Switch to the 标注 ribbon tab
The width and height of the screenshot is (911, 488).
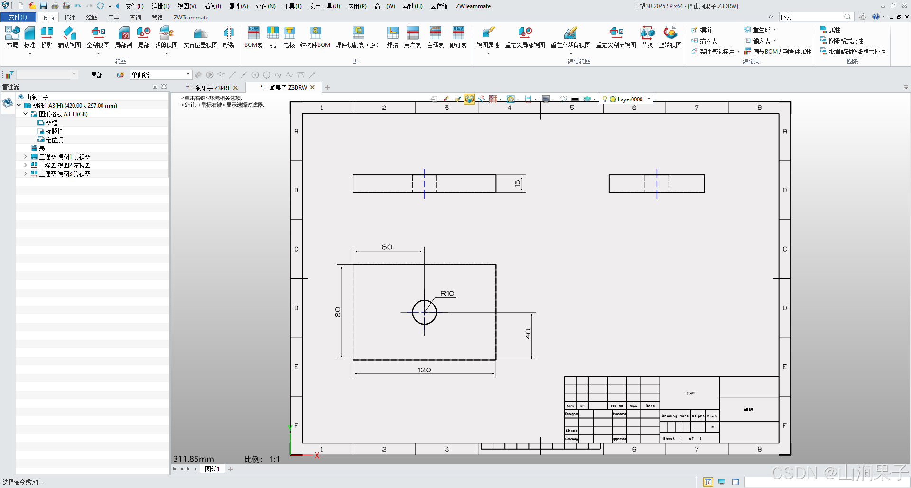click(x=70, y=18)
